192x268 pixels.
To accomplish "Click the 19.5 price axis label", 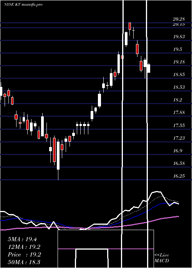I will 177,49.
